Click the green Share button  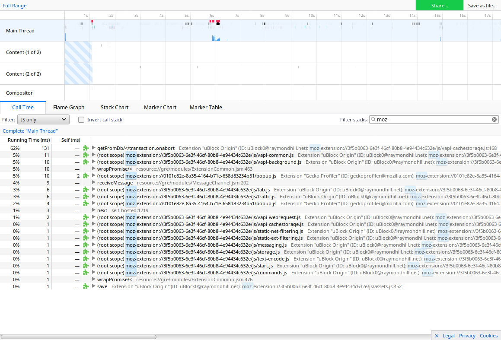click(439, 6)
